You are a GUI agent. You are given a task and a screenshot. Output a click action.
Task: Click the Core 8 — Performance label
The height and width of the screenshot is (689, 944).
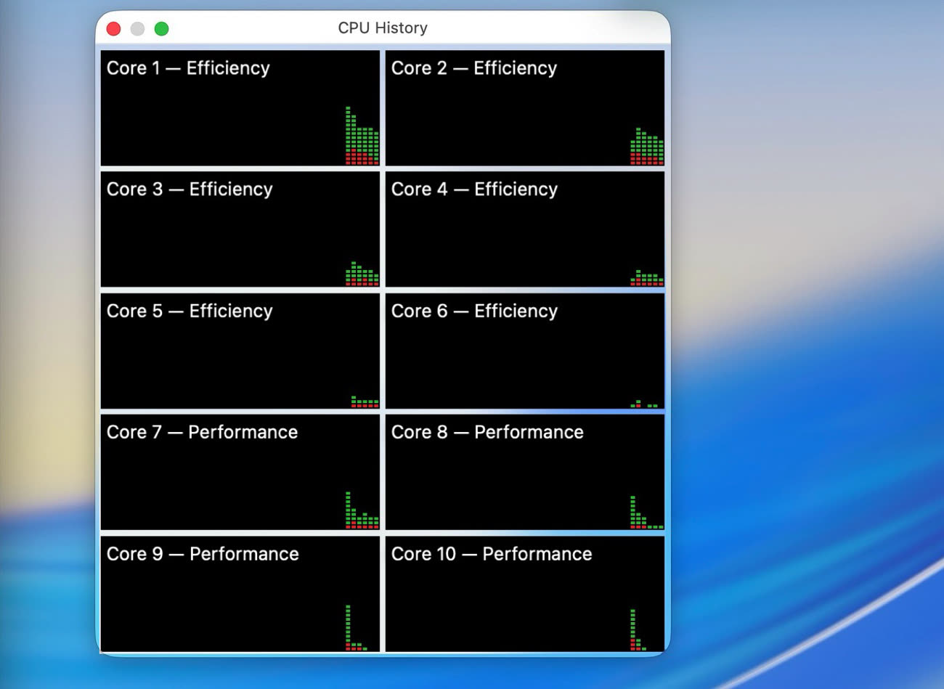coord(487,433)
